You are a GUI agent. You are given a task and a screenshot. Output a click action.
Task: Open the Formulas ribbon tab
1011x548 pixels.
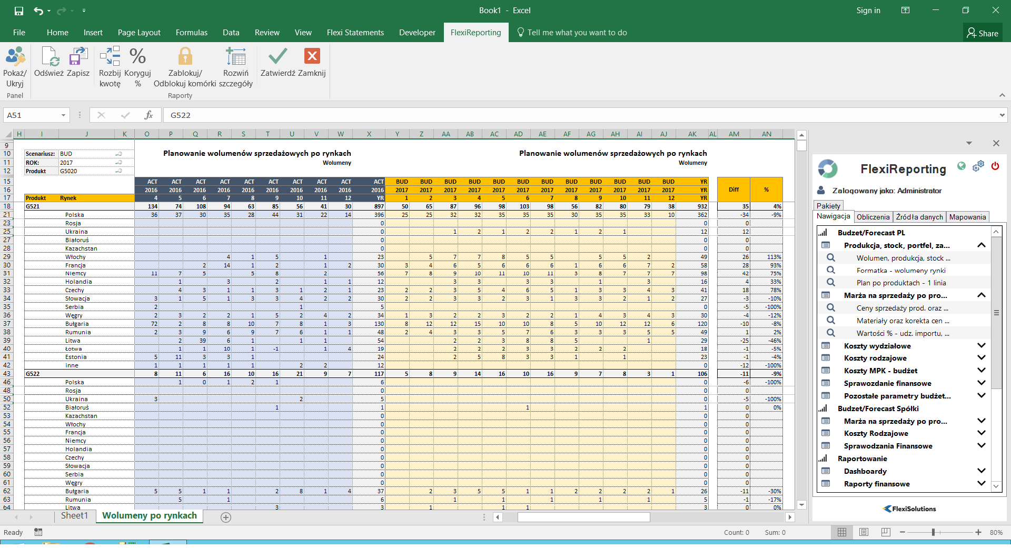[191, 33]
